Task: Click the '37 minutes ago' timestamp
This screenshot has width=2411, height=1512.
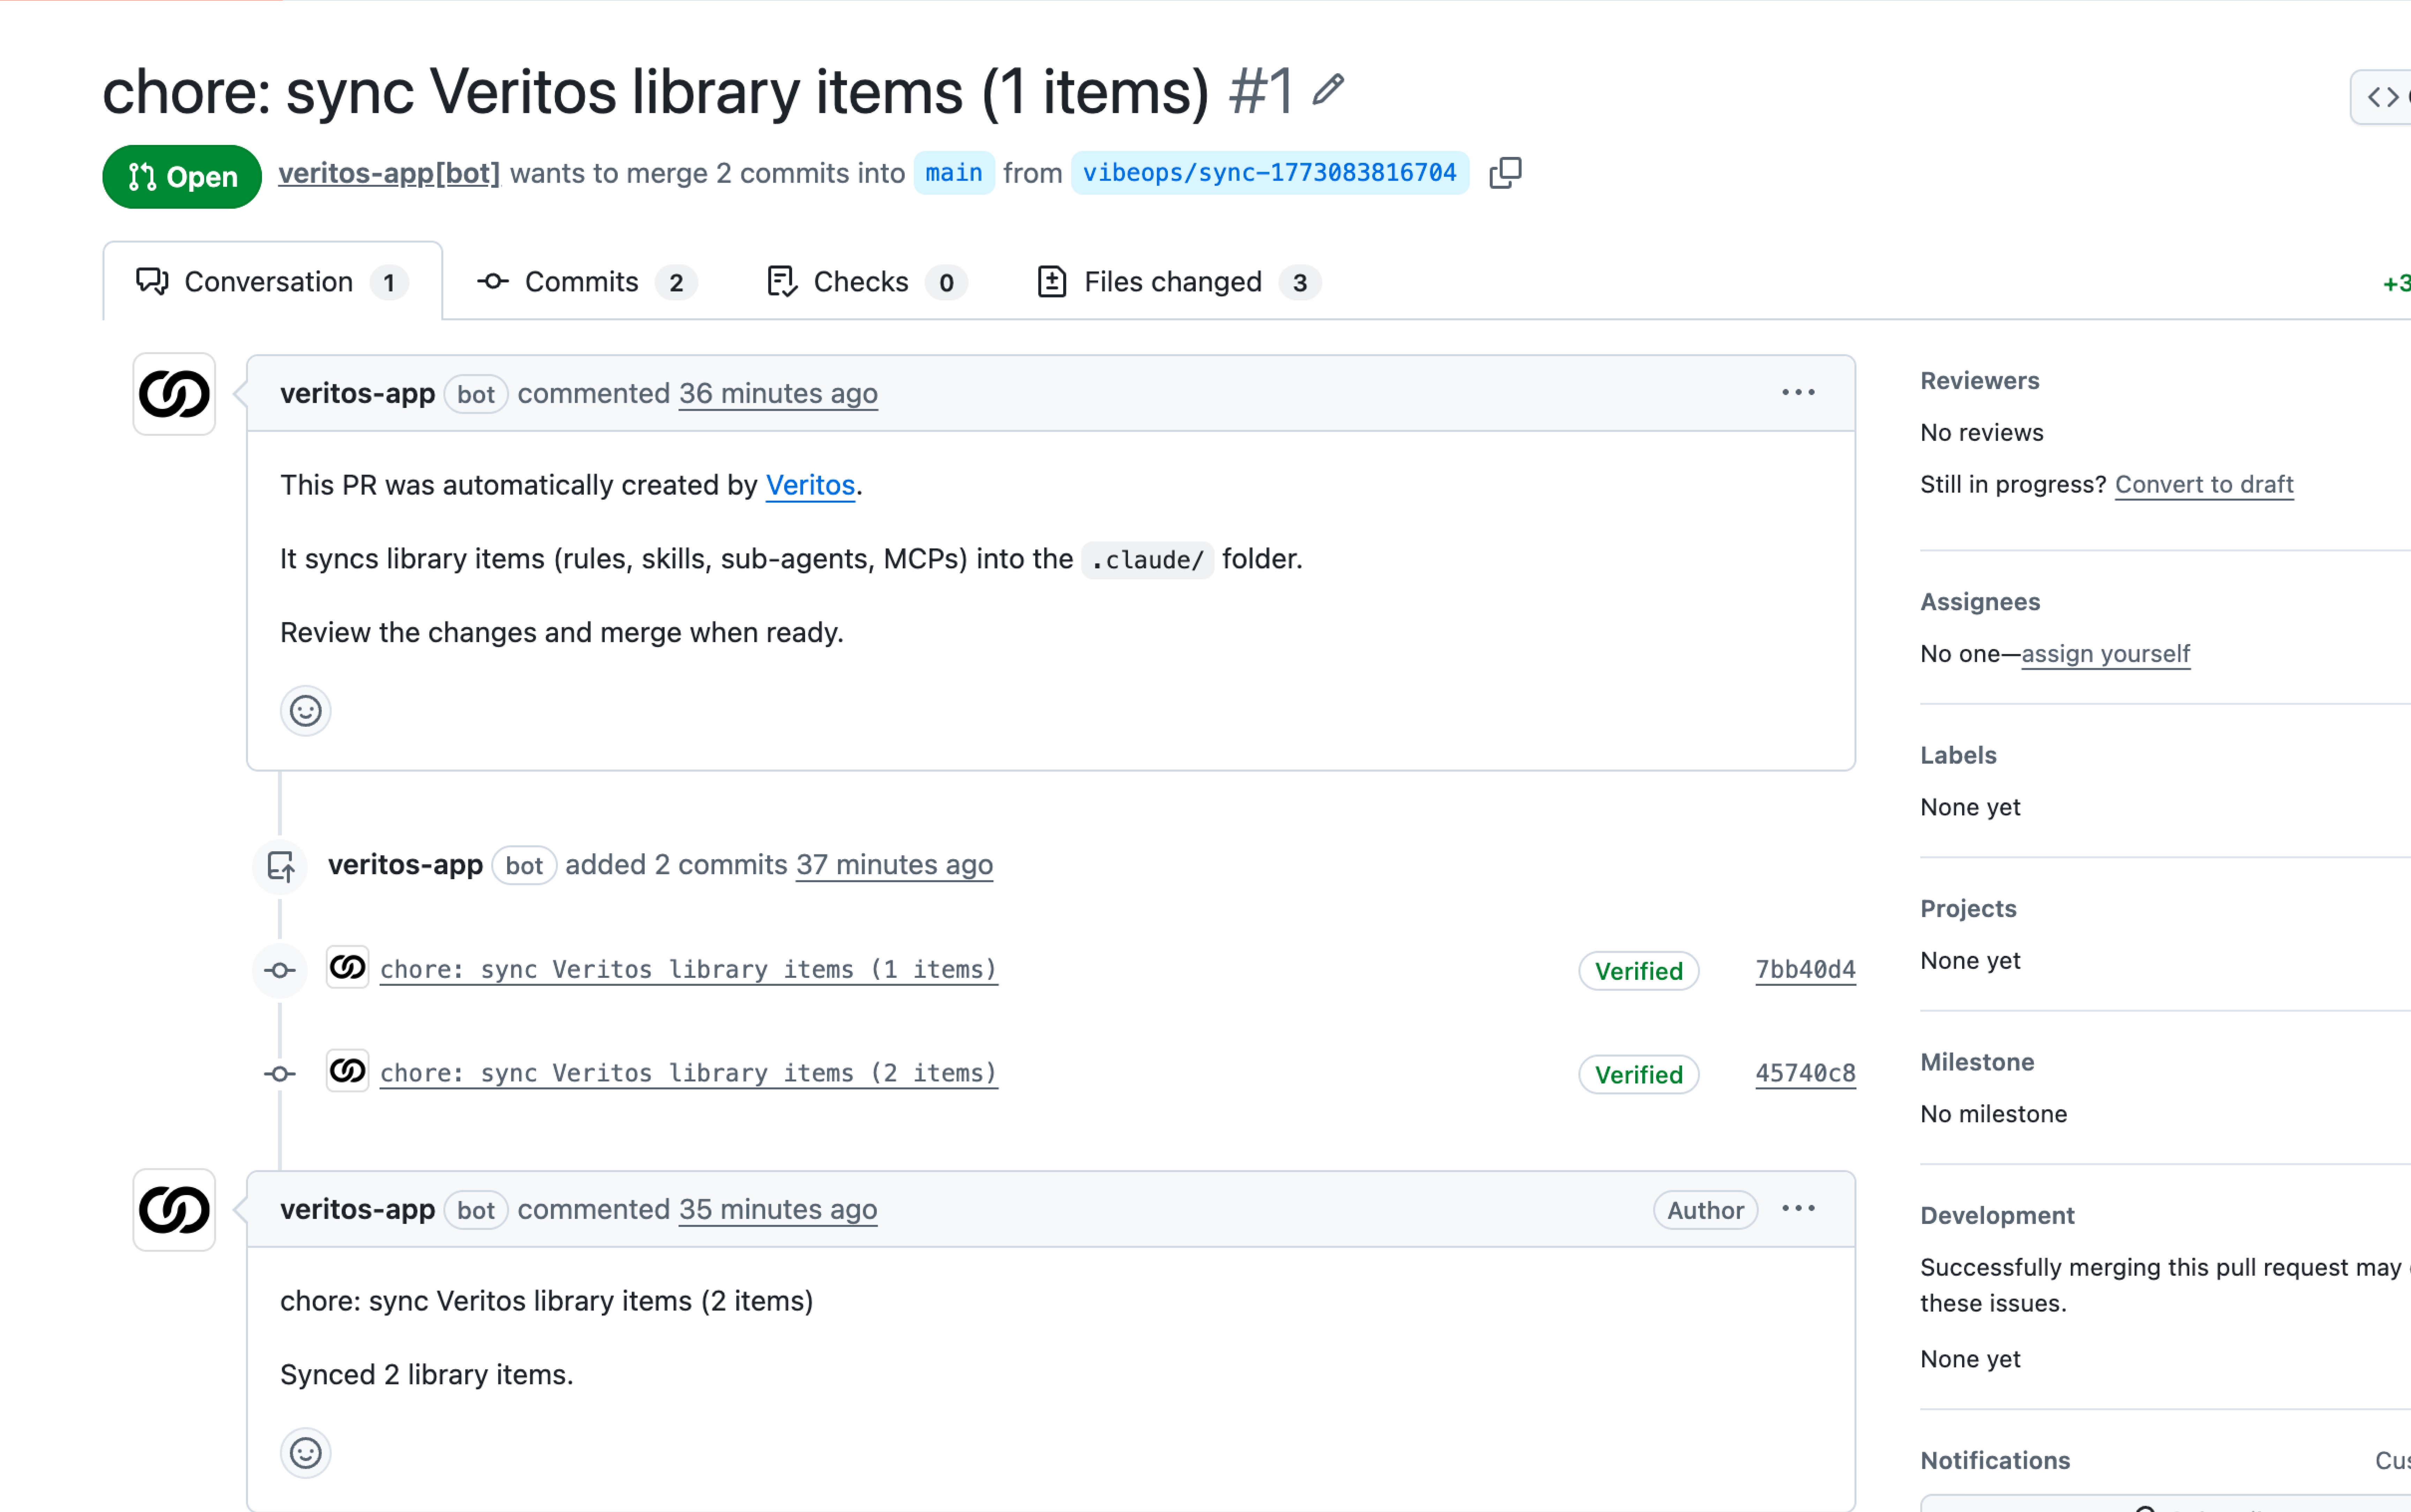Action: click(894, 865)
